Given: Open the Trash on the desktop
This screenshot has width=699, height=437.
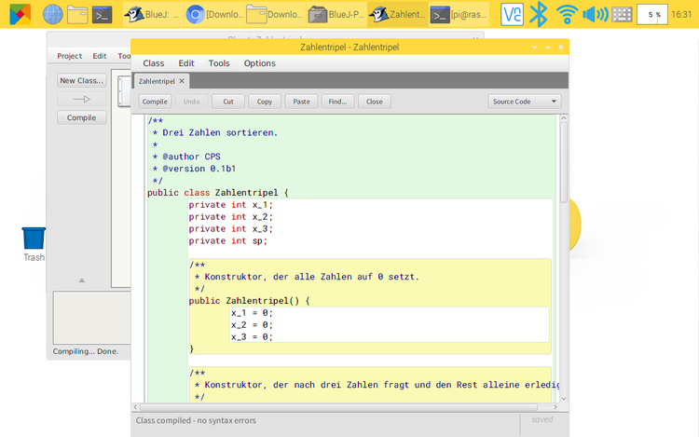Looking at the screenshot, I should tap(34, 239).
